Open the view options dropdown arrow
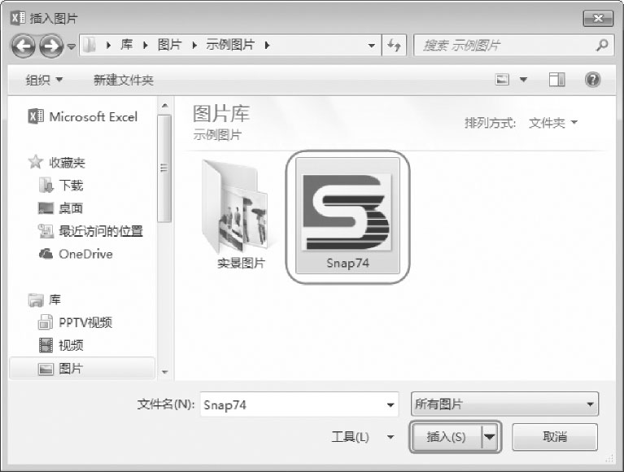Screen dimensions: 624x472 coord(524,80)
